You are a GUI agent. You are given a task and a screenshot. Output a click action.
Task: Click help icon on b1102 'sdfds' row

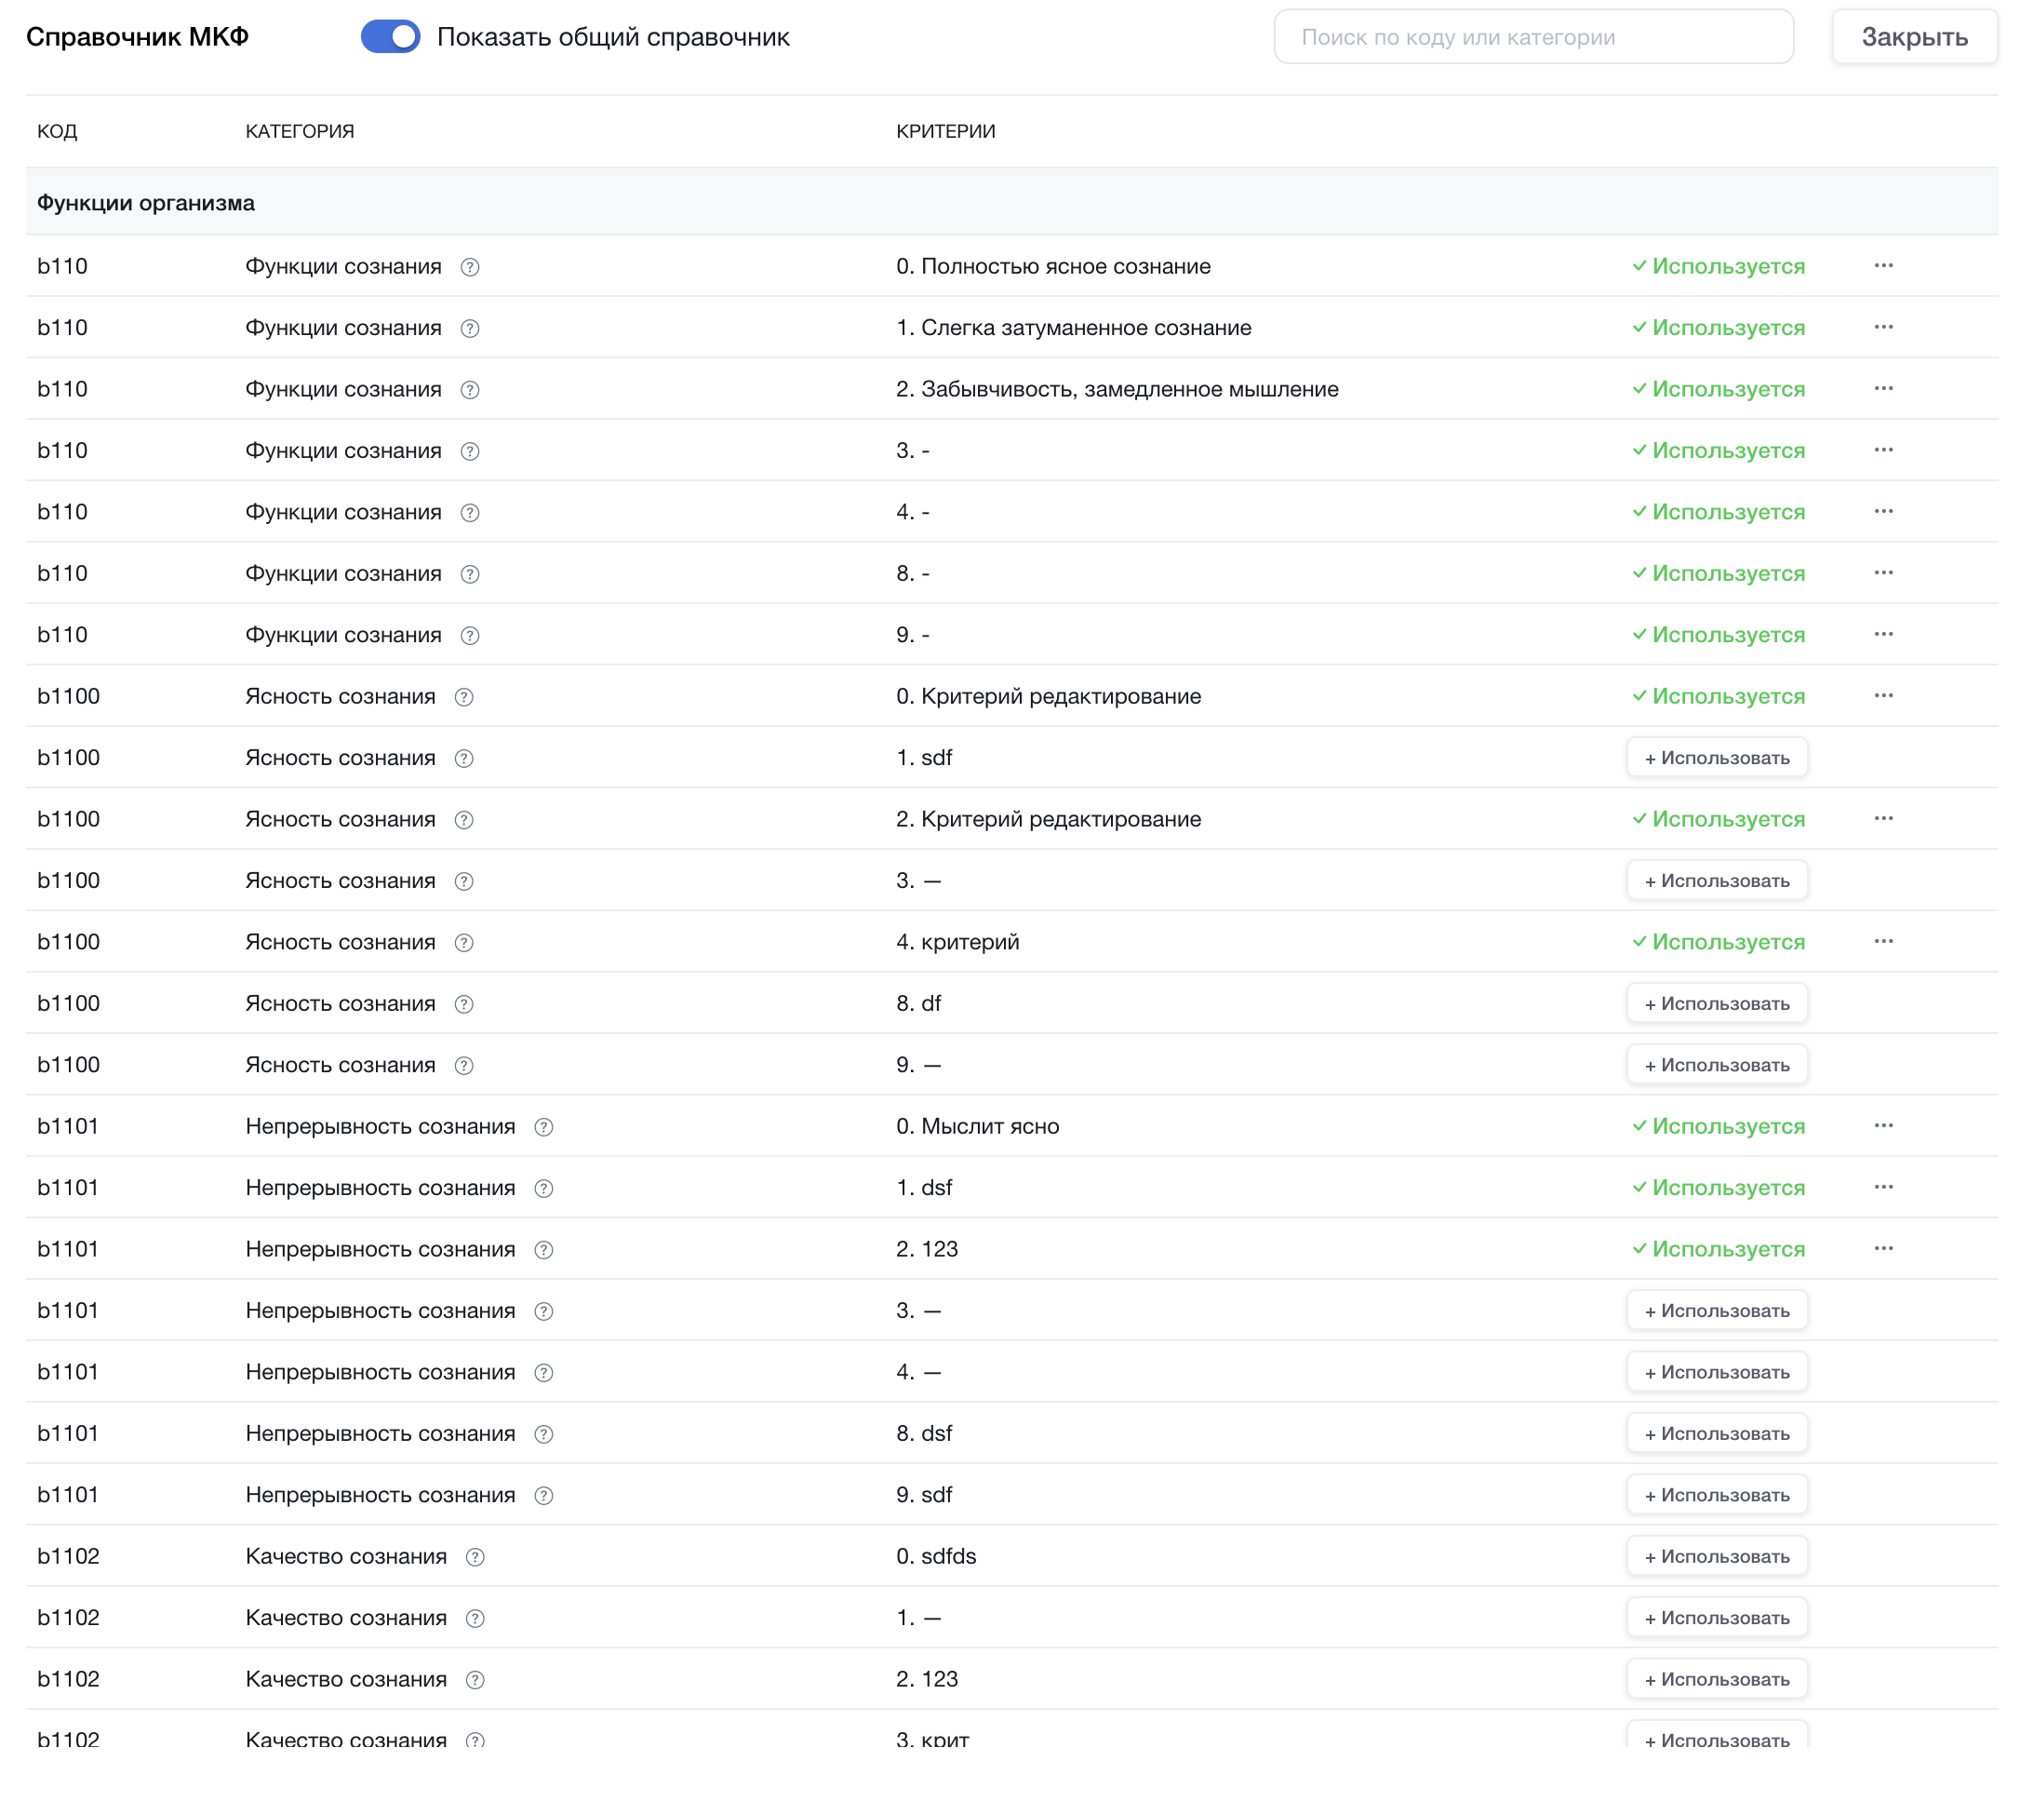point(475,1556)
